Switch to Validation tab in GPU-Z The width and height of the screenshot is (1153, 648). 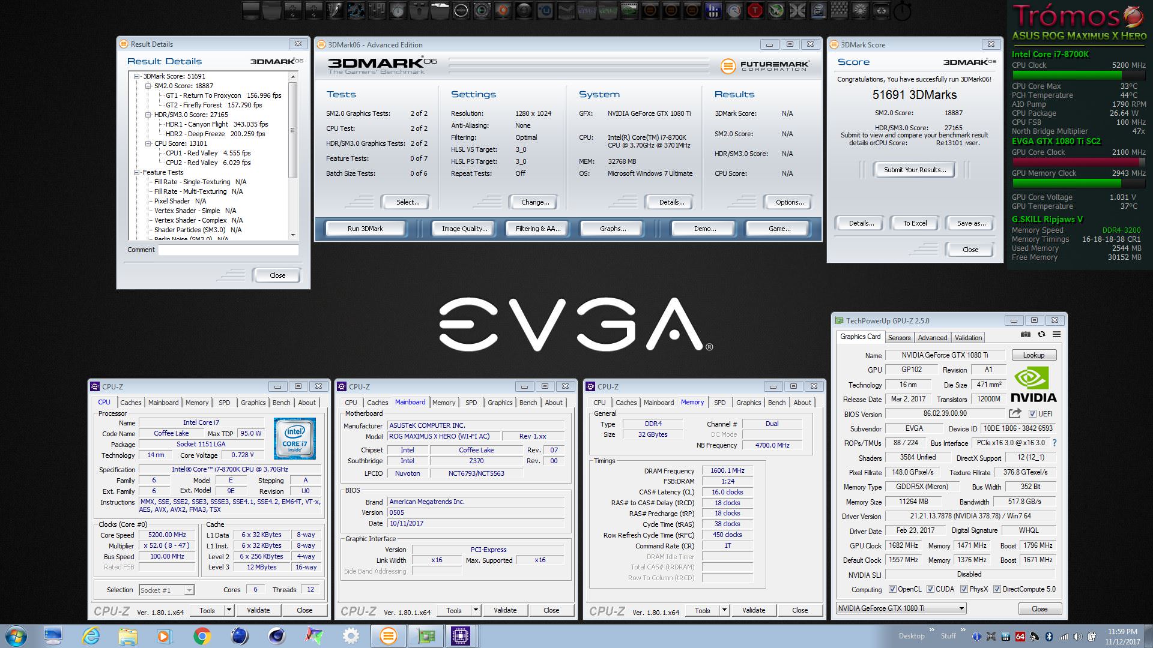968,338
